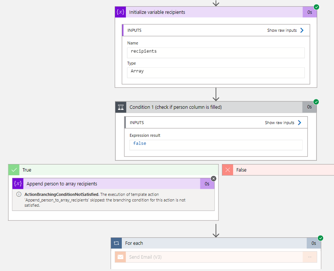Image resolution: width=334 pixels, height=271 pixels.
Task: Click the Expression result field showing false
Action: pyautogui.click(x=216, y=145)
